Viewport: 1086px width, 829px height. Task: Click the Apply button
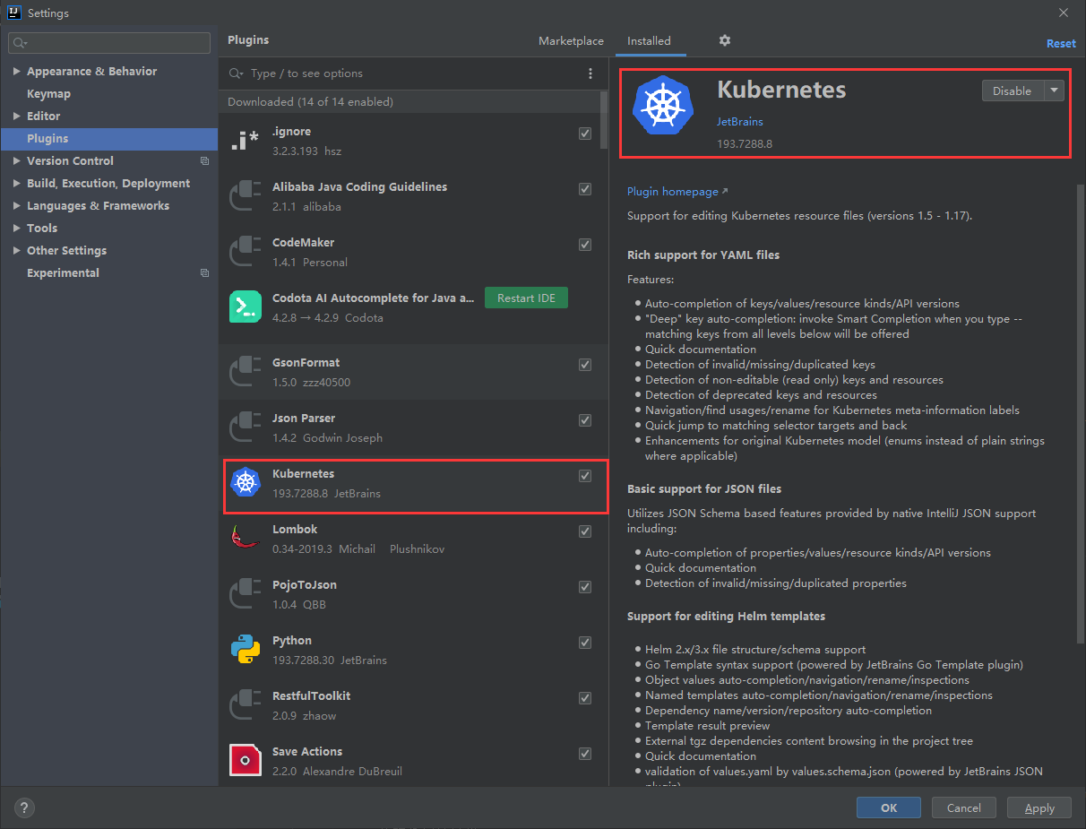click(x=1039, y=807)
